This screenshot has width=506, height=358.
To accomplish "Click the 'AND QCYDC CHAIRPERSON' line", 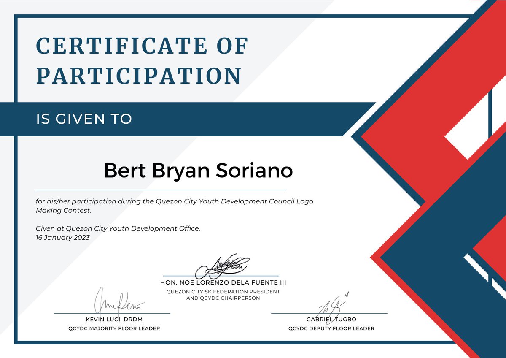I will pyautogui.click(x=223, y=298).
